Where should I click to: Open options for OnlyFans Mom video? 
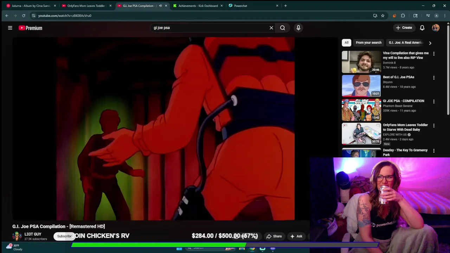[x=434, y=125]
